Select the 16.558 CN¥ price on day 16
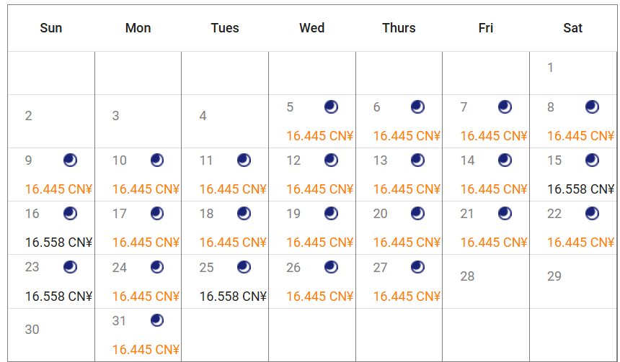The height and width of the screenshot is (362, 620). [x=58, y=243]
